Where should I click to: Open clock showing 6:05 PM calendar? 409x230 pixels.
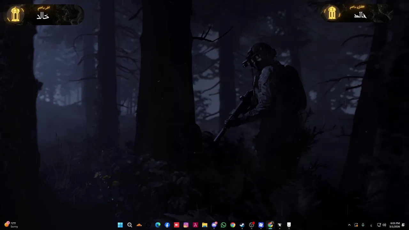395,225
